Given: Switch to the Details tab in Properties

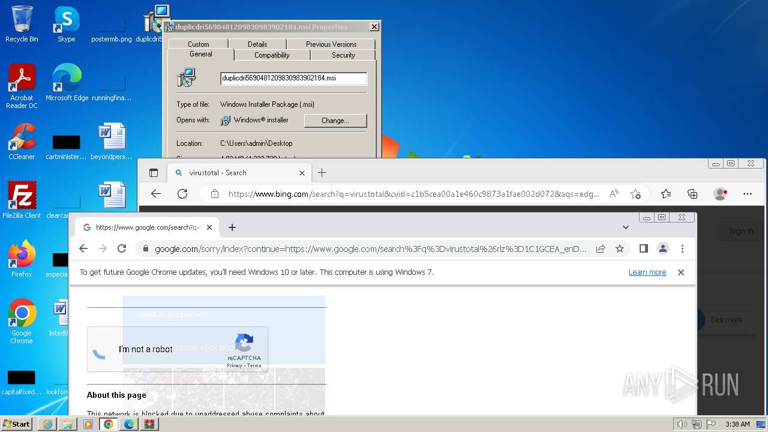Looking at the screenshot, I should (257, 44).
